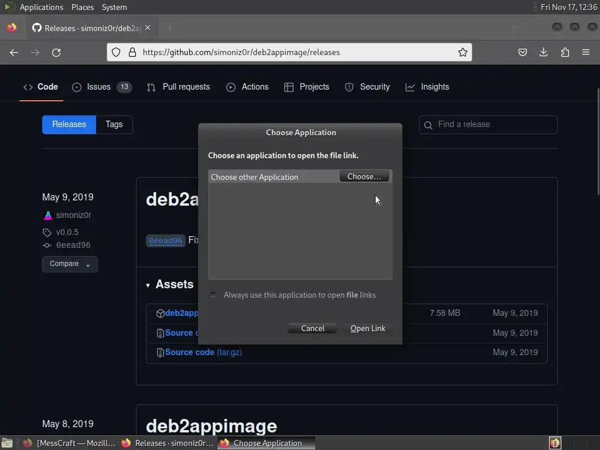Open the Firefox hamburger menu

pos(586,52)
